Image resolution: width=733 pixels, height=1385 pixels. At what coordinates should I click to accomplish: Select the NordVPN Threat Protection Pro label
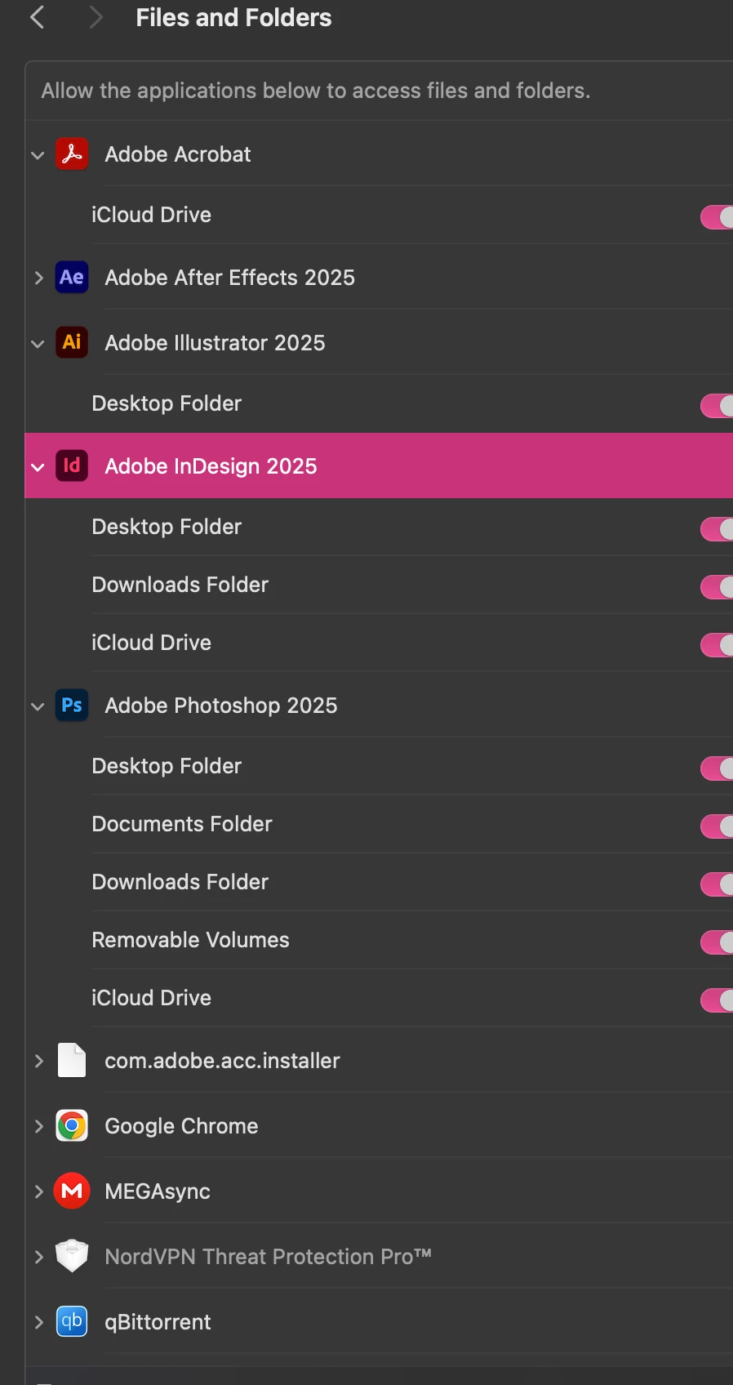coord(268,1257)
